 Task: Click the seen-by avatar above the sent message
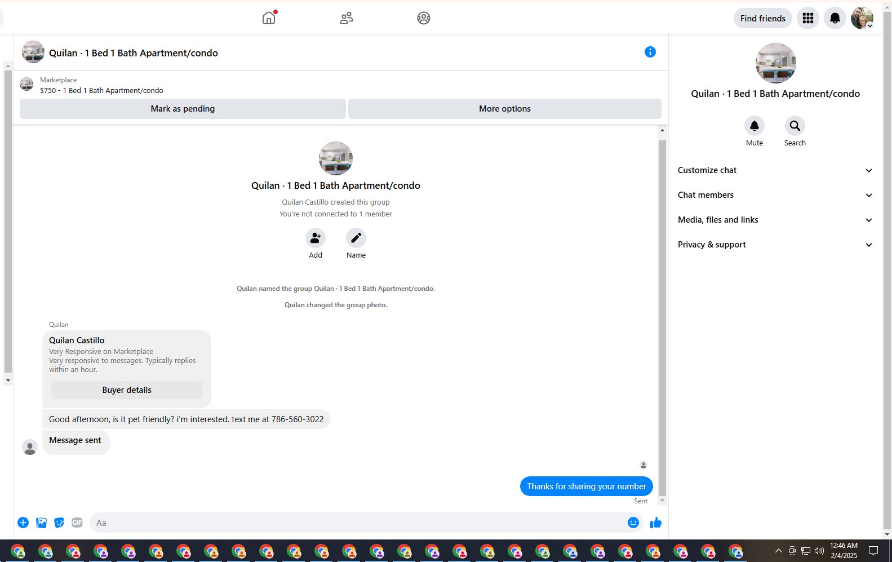(644, 465)
